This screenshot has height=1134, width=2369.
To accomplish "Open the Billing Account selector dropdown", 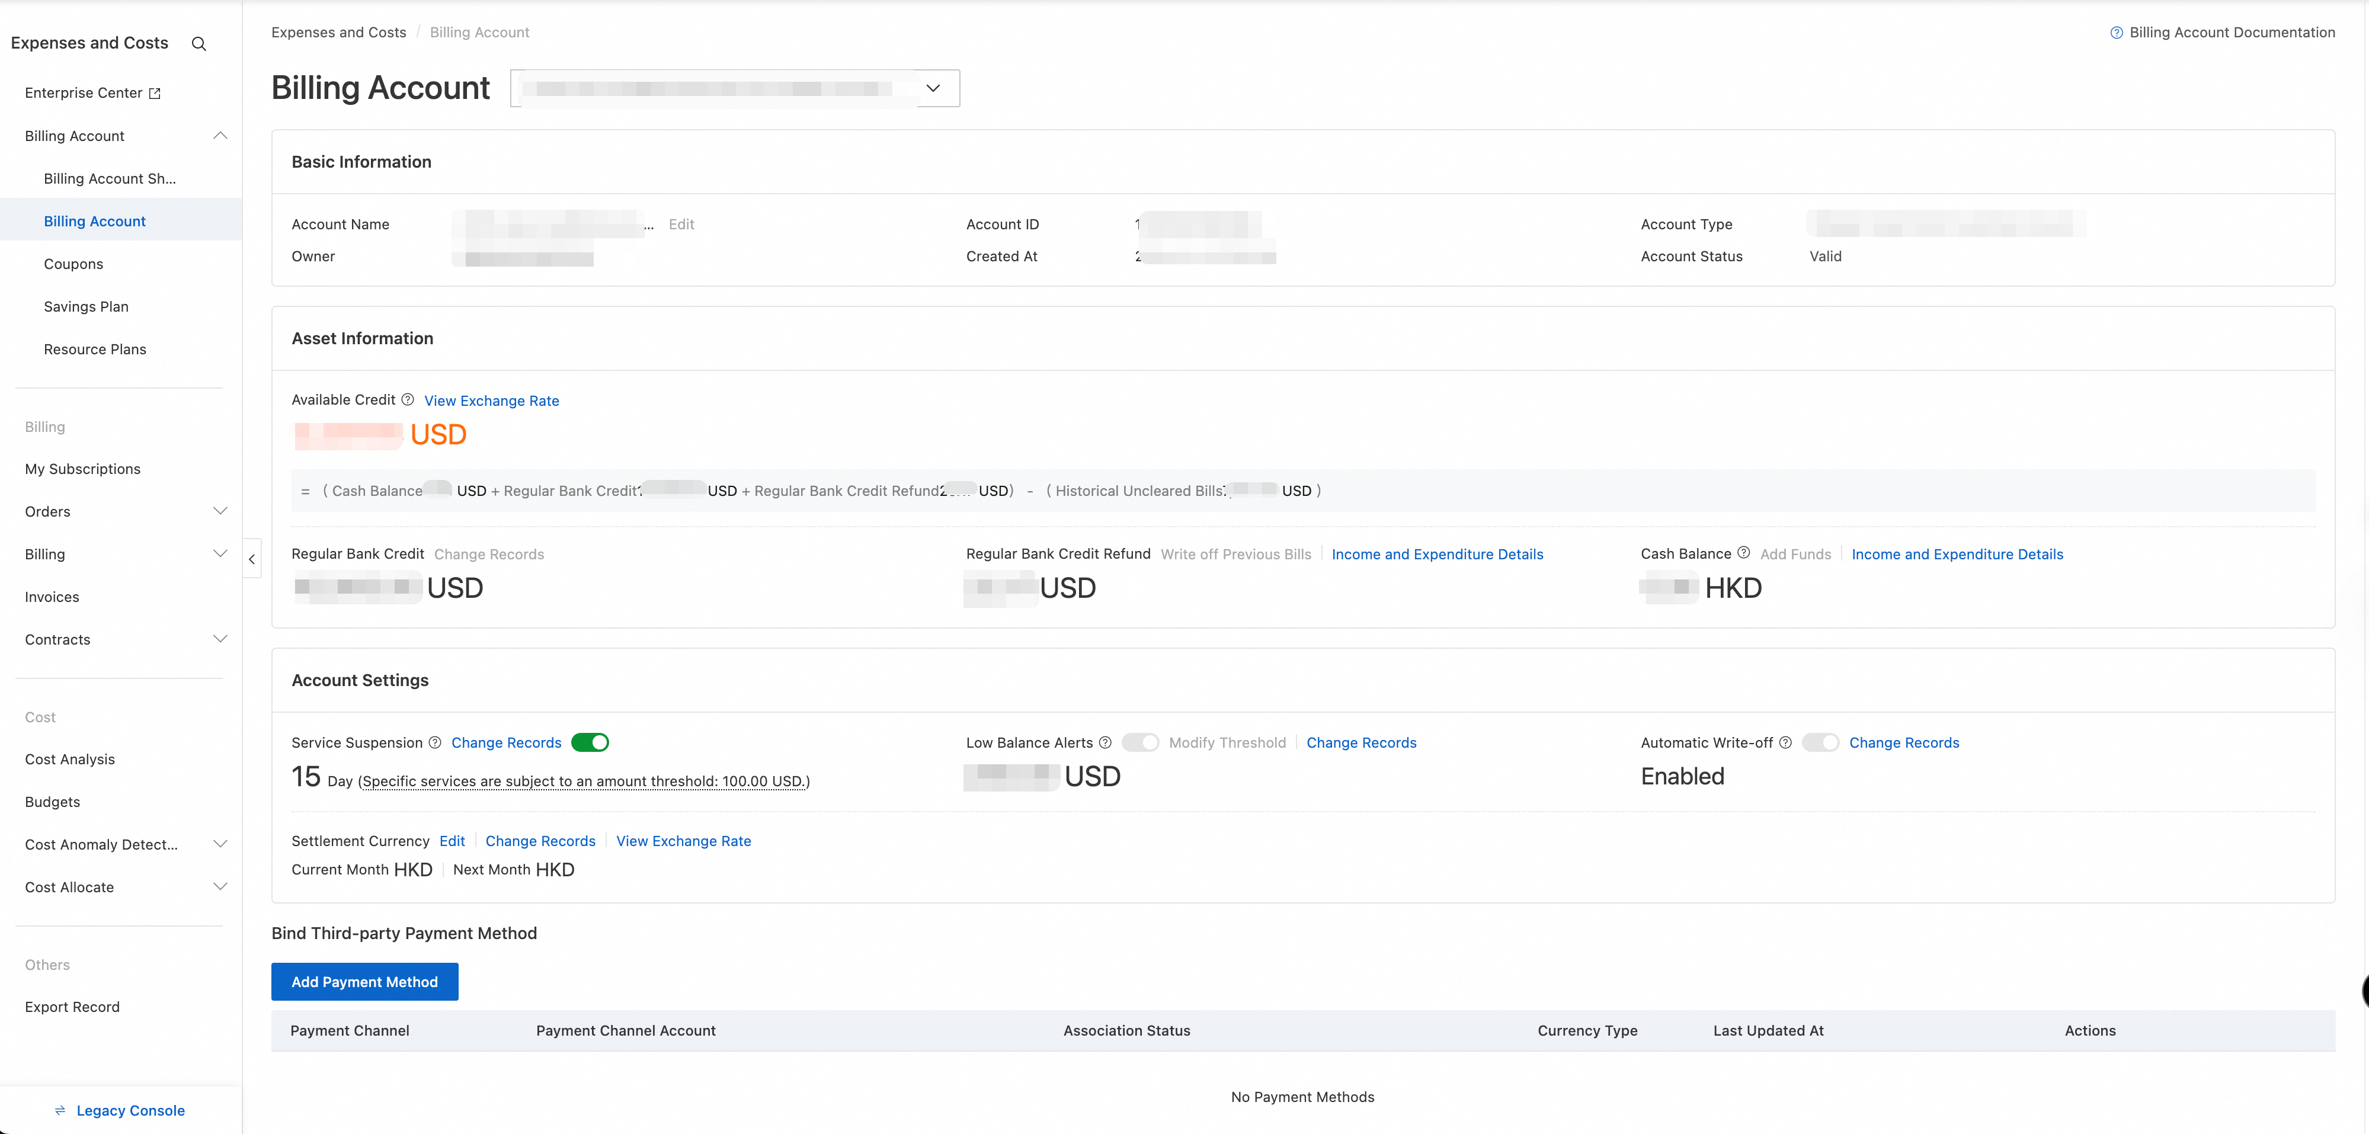I will tap(933, 88).
